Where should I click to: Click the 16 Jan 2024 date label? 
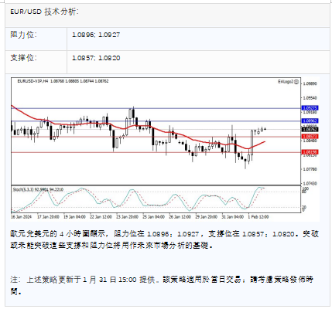point(21,217)
